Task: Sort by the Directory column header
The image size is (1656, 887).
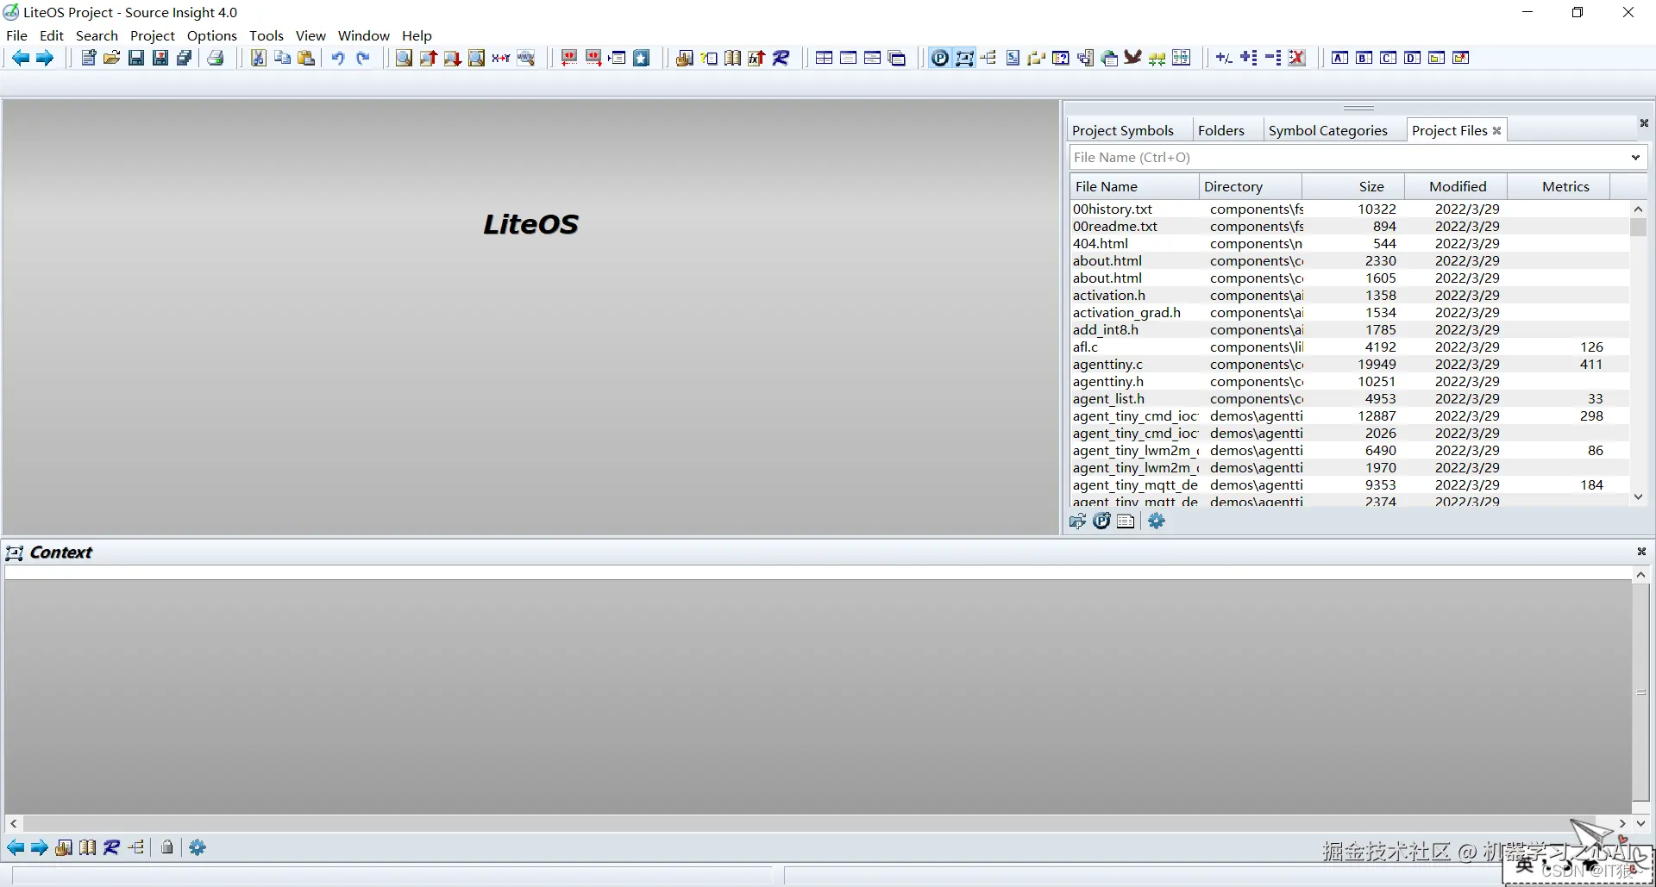Action: click(1251, 186)
